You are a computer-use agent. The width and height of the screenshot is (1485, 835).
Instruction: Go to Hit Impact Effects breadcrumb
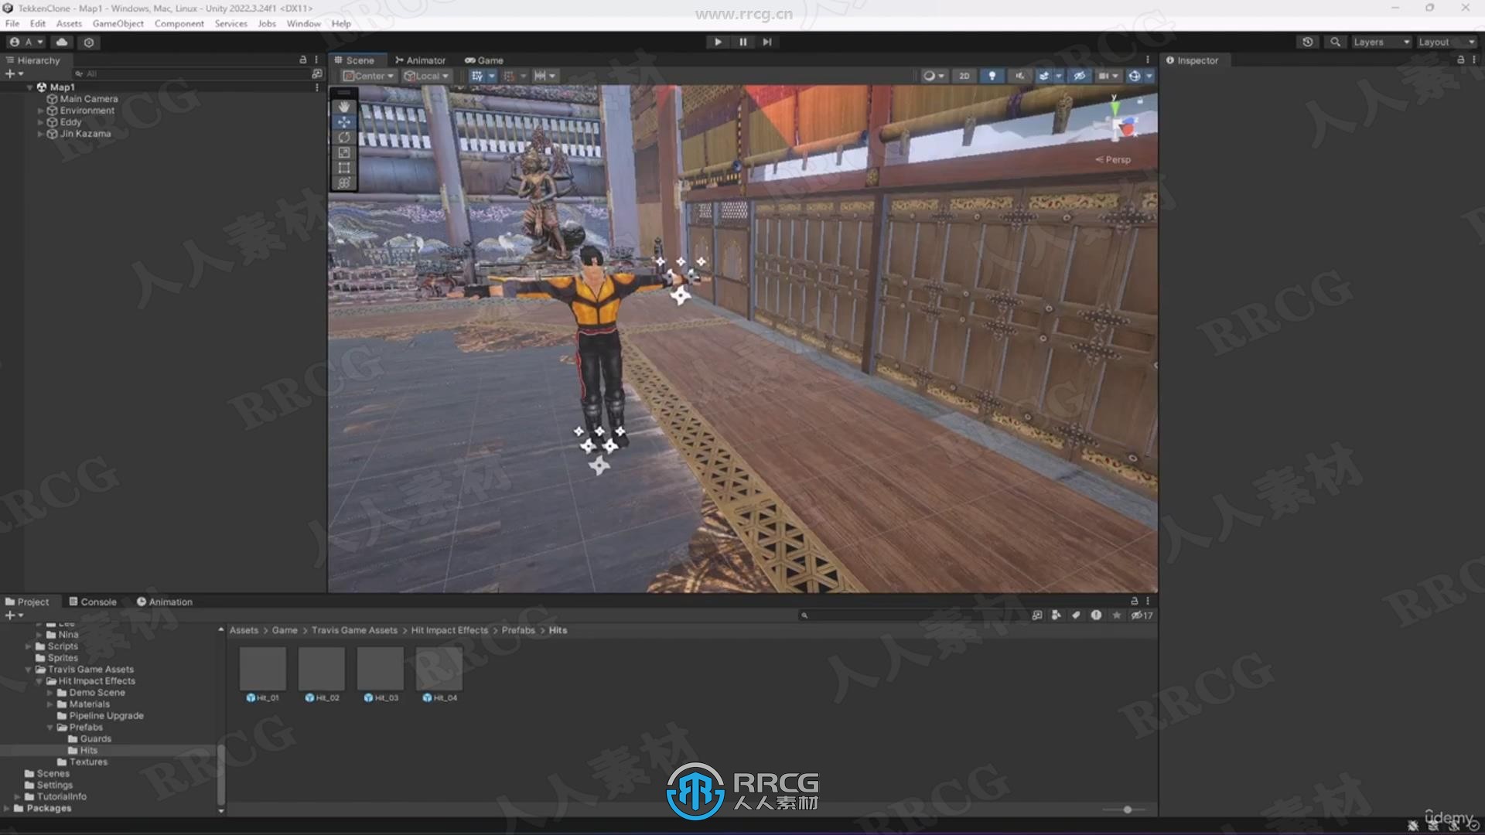(x=449, y=630)
